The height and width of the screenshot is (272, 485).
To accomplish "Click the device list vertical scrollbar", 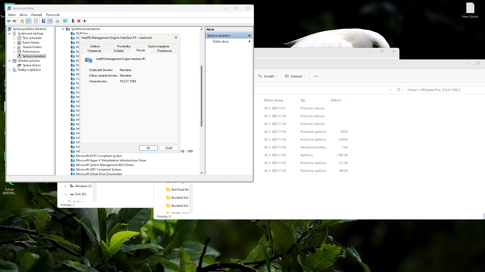I will pos(201,96).
